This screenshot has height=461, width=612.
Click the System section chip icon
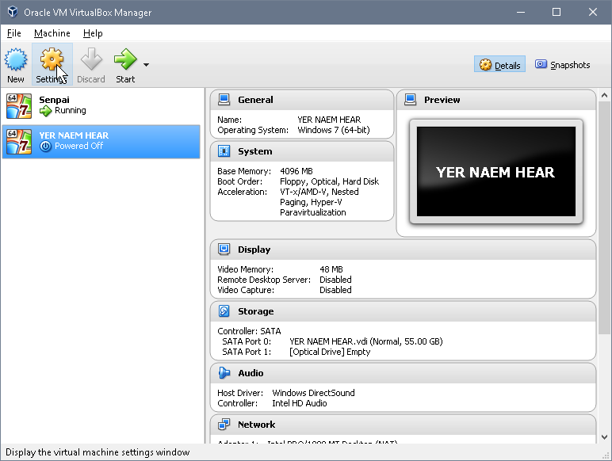224,151
